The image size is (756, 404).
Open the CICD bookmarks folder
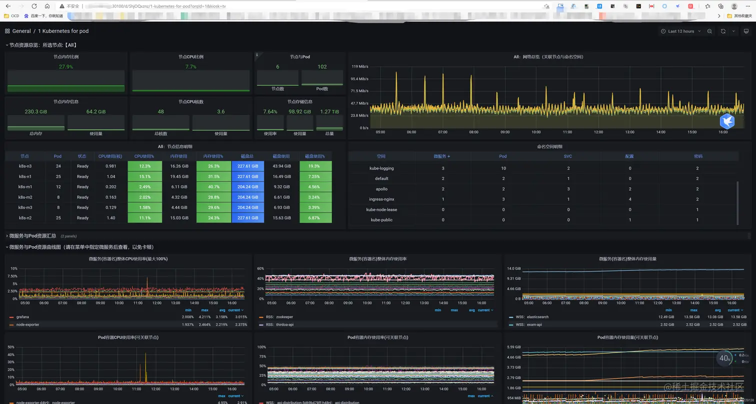click(x=11, y=15)
